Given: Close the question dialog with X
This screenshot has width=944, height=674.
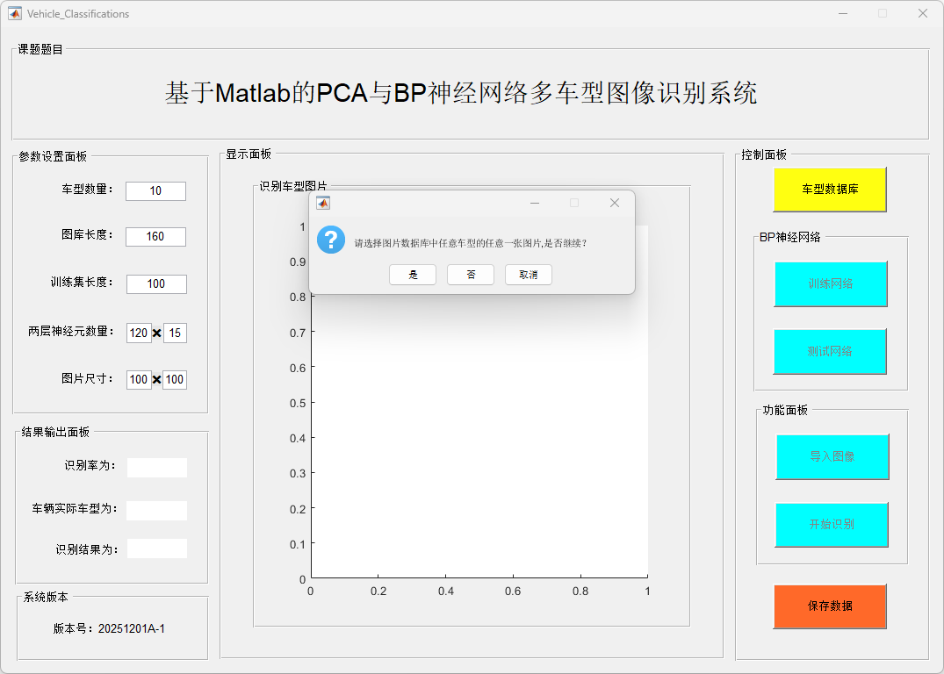Looking at the screenshot, I should click(x=614, y=203).
